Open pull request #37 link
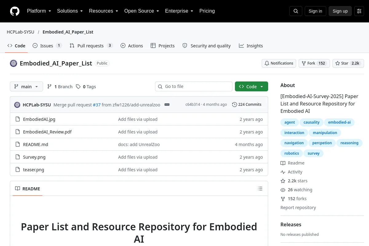Image resolution: width=369 pixels, height=246 pixels. 97,105
